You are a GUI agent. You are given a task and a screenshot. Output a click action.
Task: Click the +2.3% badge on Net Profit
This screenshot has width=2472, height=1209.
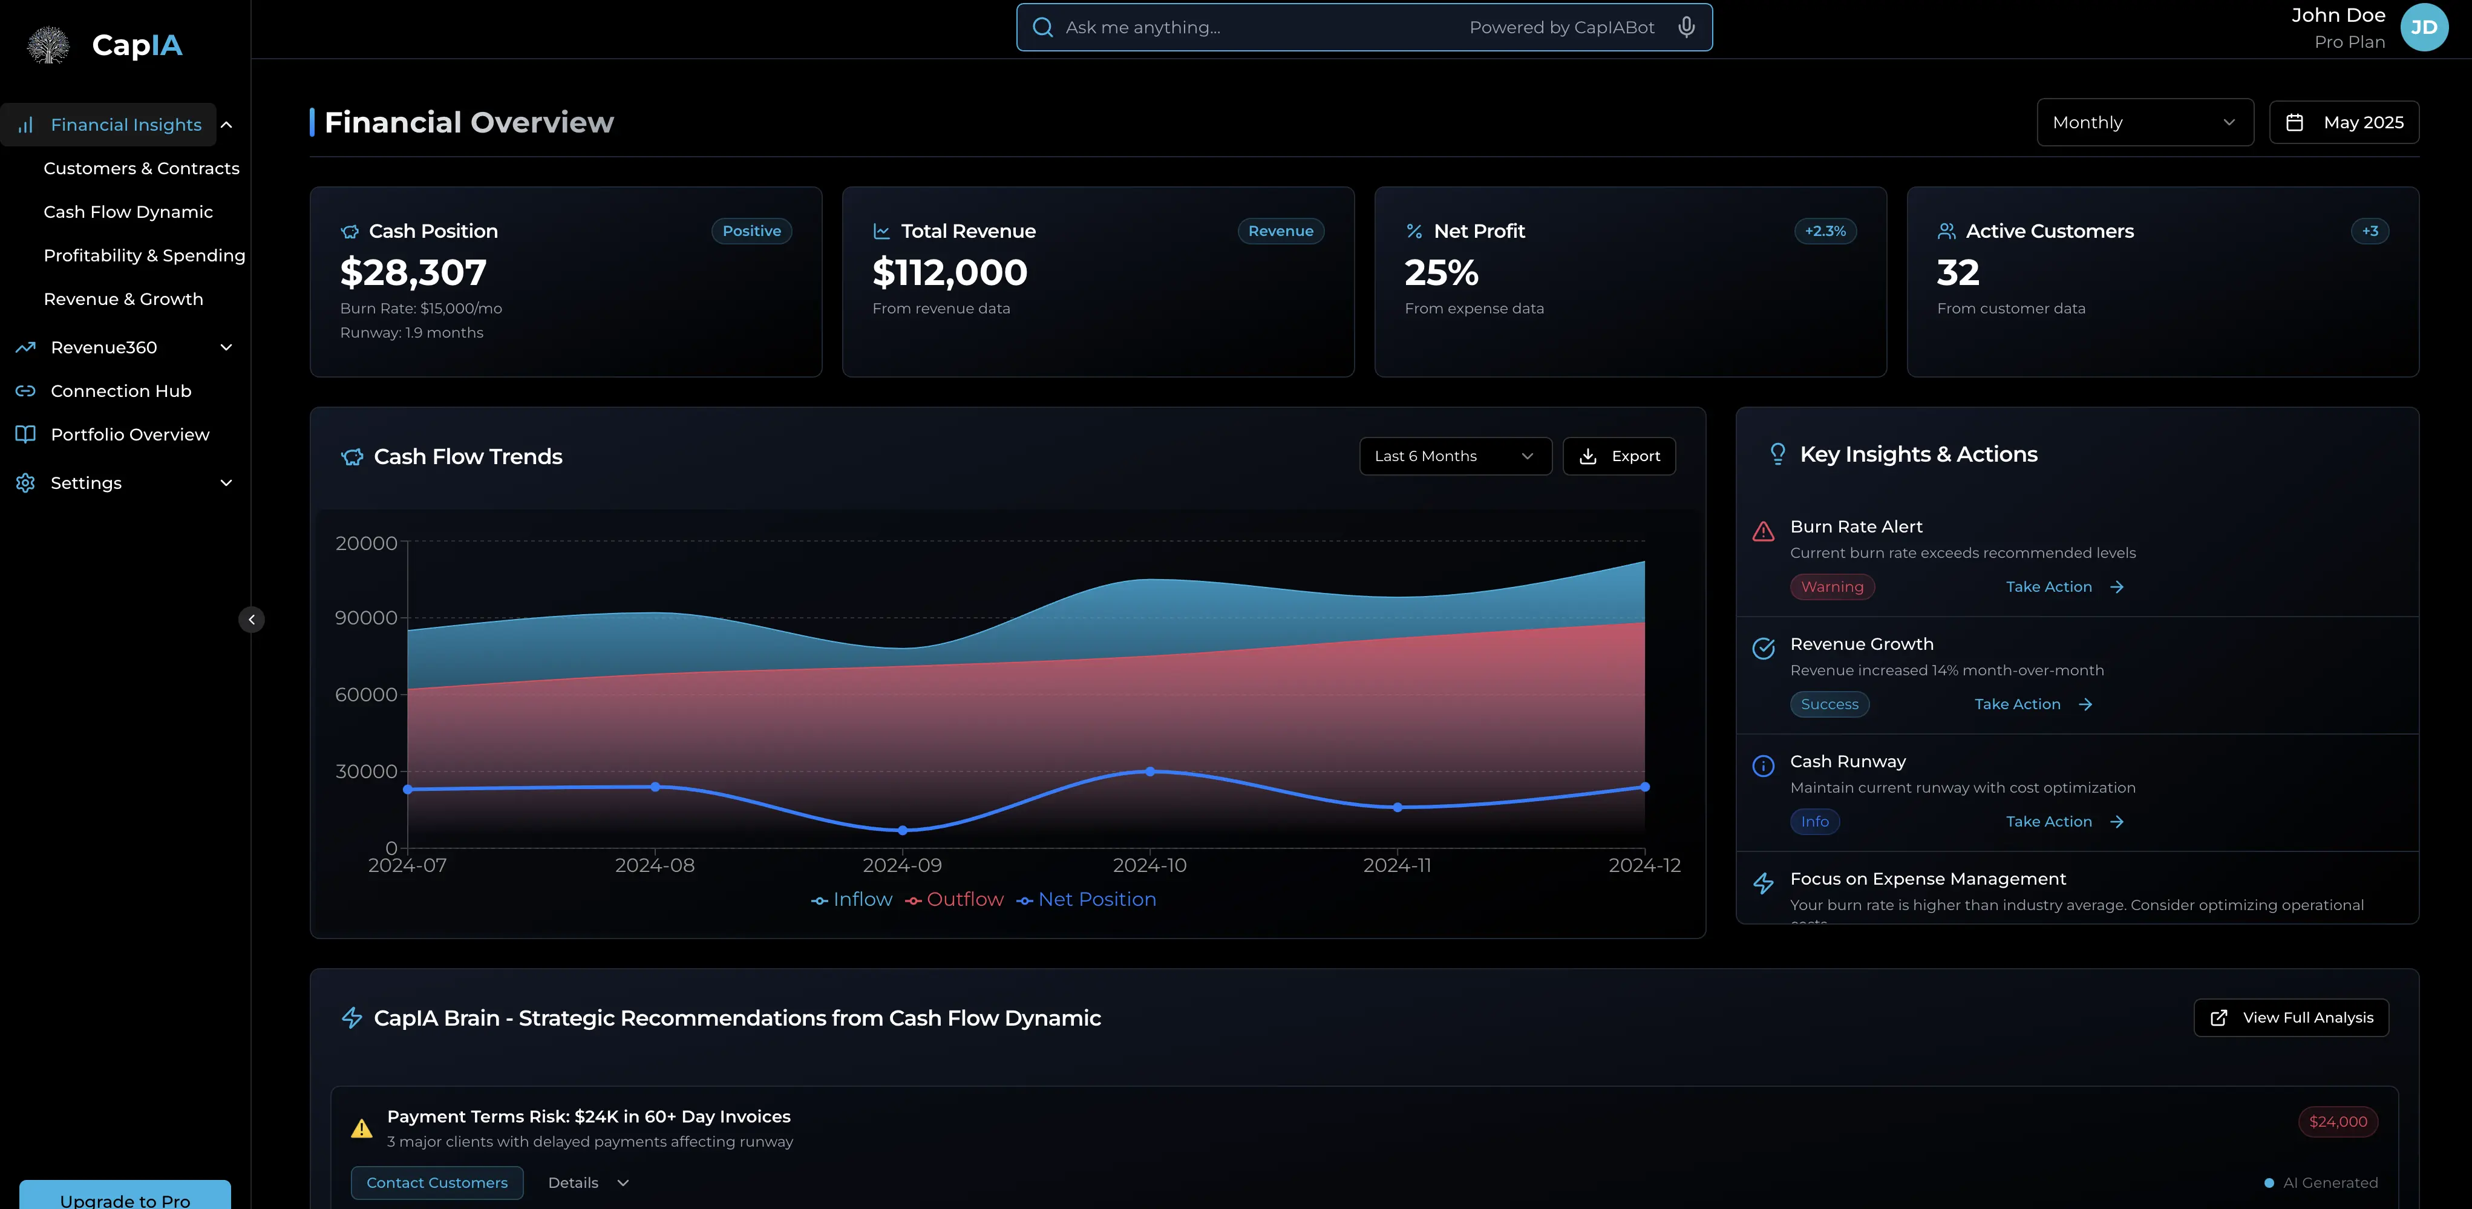coord(1825,231)
